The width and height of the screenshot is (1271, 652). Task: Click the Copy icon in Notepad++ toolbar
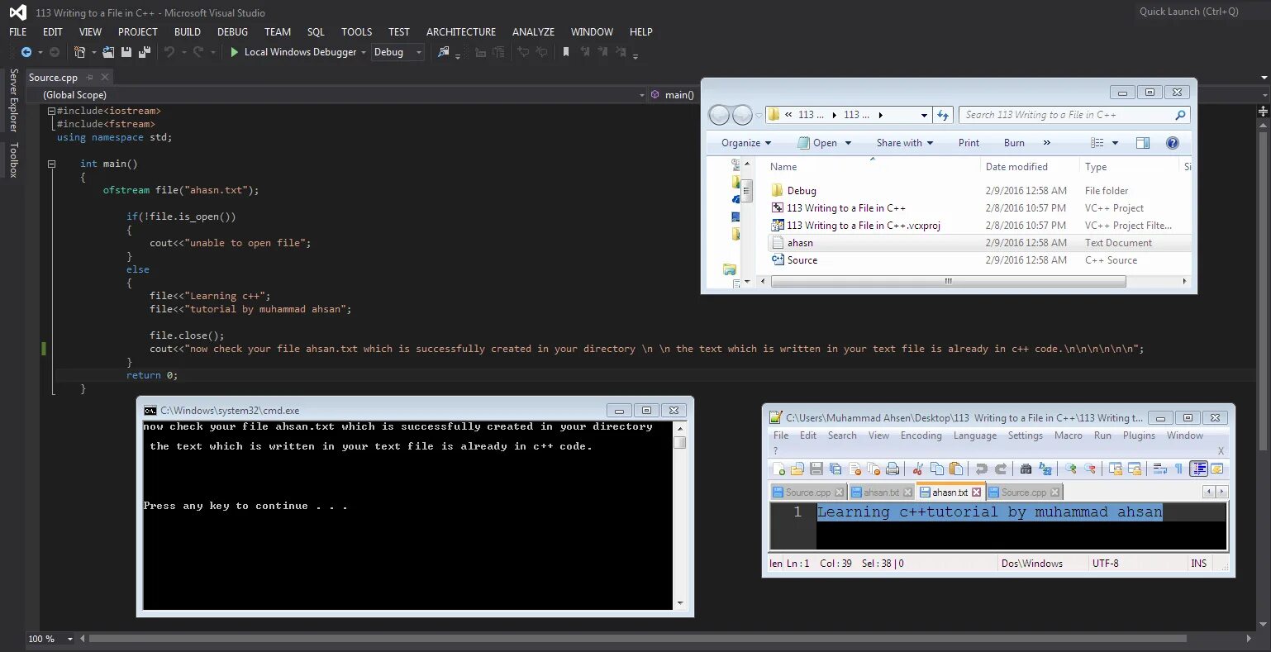click(937, 469)
